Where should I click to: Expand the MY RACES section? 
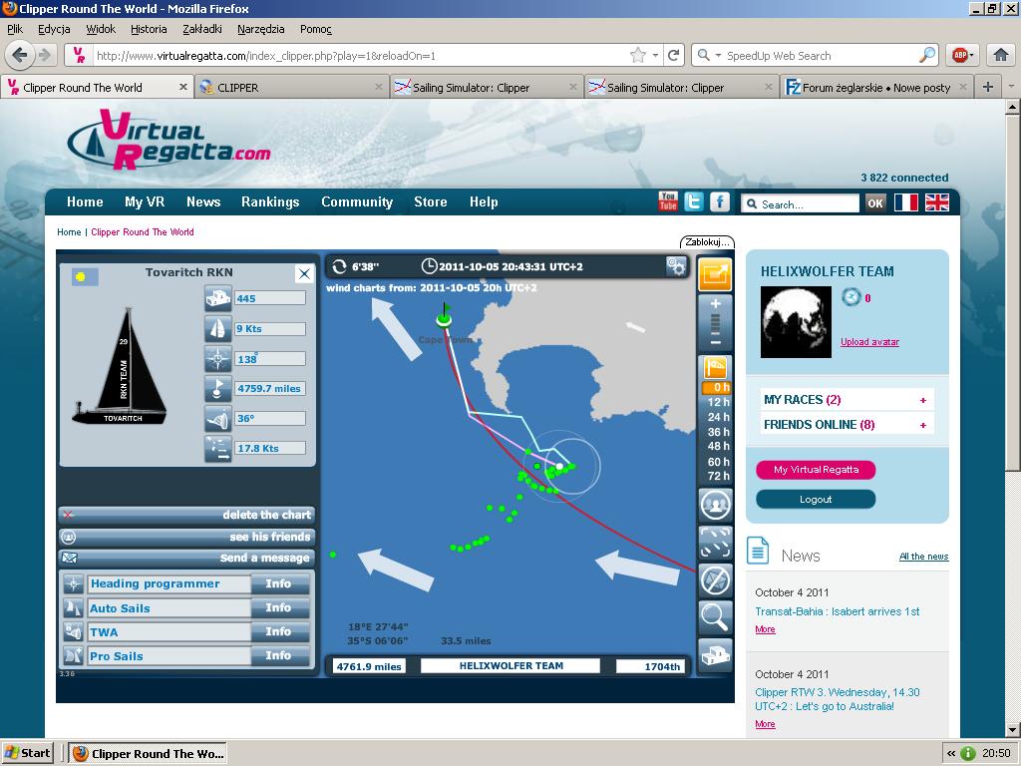tap(922, 400)
